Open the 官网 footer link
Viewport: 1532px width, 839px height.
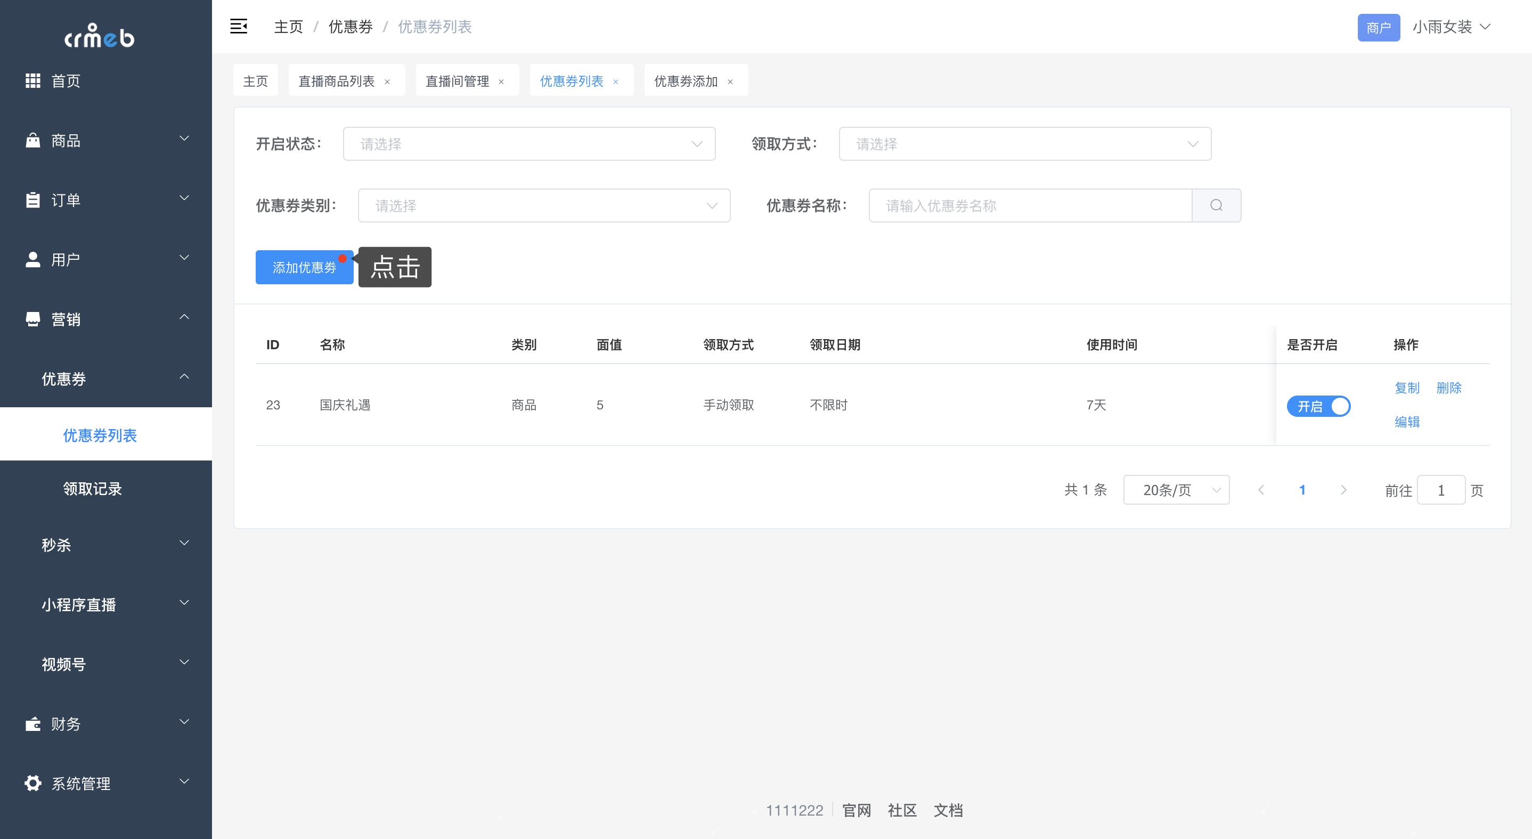pos(857,810)
